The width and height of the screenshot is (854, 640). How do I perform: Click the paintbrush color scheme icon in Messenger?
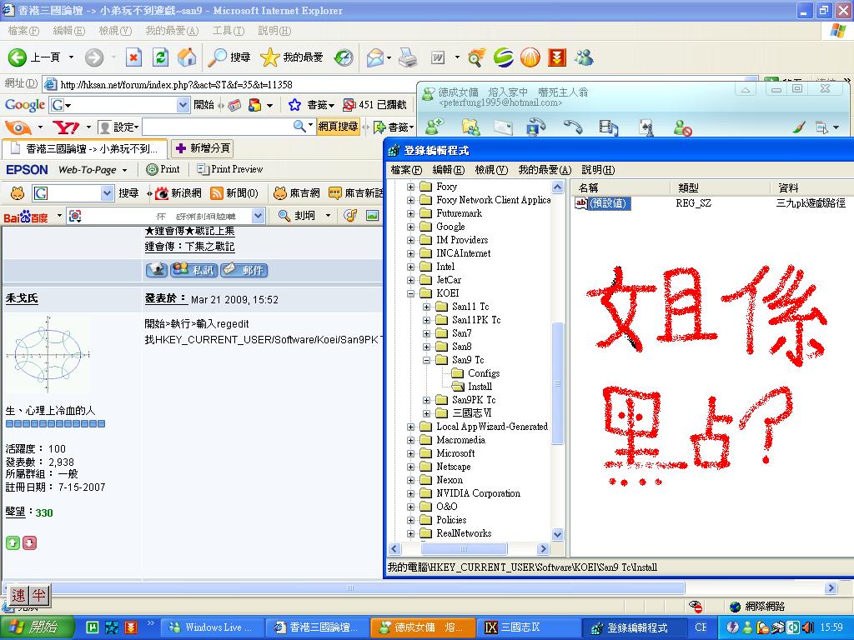tap(799, 127)
